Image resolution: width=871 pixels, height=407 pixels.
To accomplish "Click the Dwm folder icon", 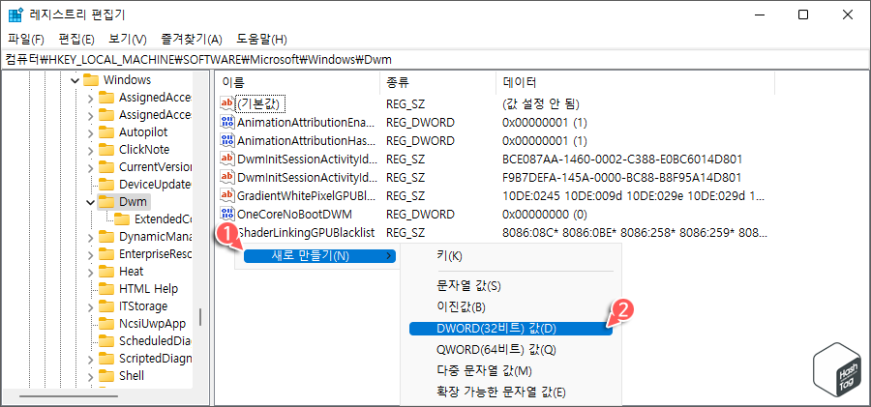I will click(x=106, y=201).
